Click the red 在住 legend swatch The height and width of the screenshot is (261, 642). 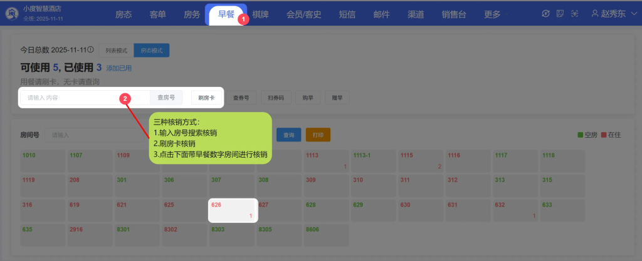coord(603,135)
